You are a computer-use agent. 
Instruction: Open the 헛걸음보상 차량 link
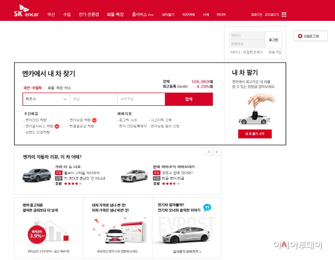(81, 126)
